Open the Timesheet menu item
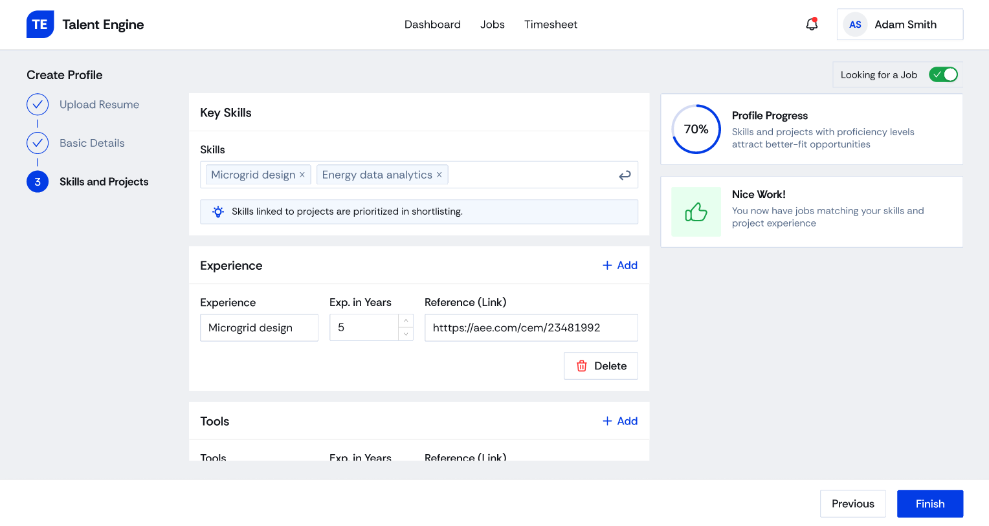The height and width of the screenshot is (526, 989). (x=551, y=25)
